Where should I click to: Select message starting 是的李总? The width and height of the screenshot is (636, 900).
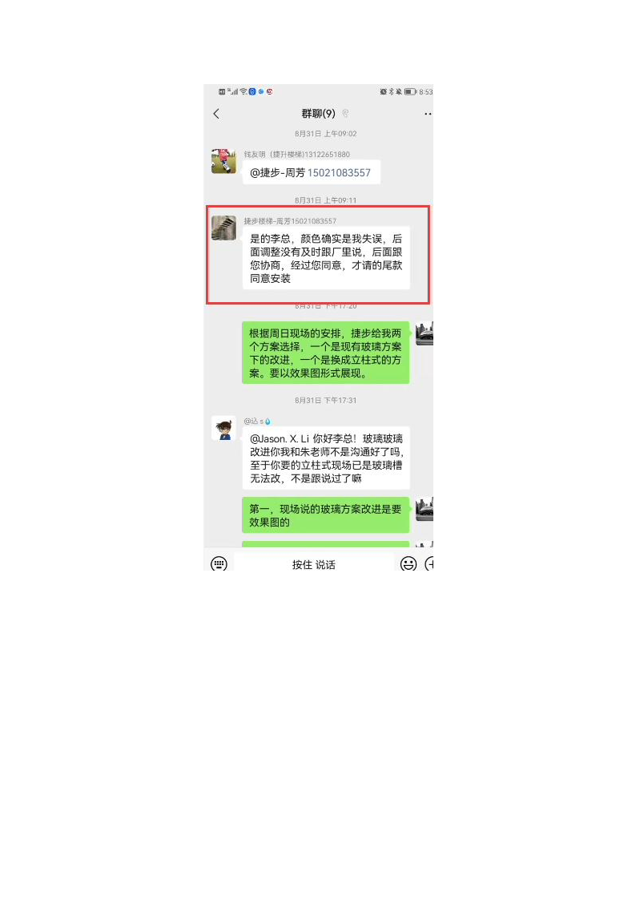326,258
